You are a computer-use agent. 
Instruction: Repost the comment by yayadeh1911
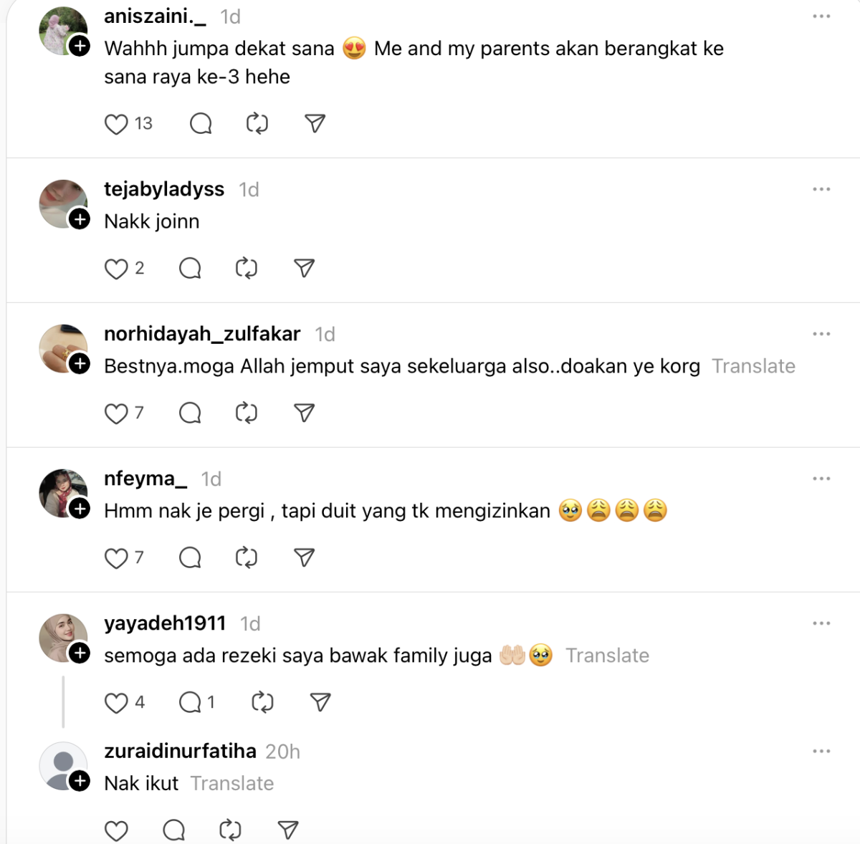(262, 703)
